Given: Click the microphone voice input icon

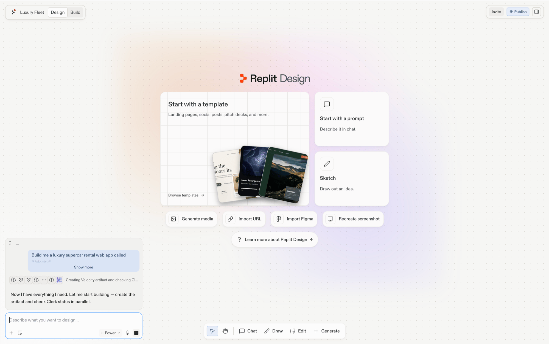Looking at the screenshot, I should pyautogui.click(x=127, y=333).
